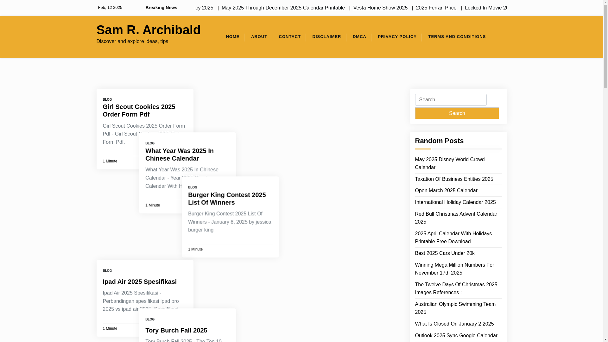
Task: Click the 'Random Posts' heading
Action: [439, 141]
